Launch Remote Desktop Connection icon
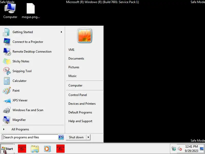Screen dimensions: 205x154 [7, 52]
